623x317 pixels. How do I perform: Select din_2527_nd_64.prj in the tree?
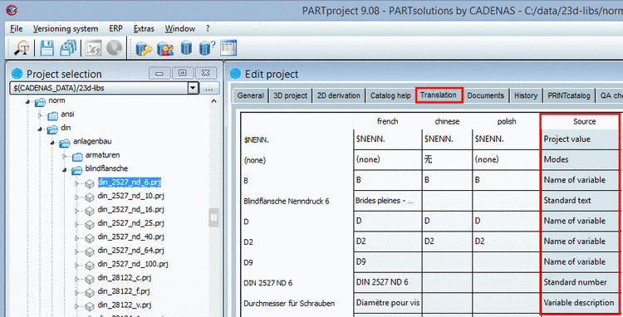pyautogui.click(x=130, y=250)
